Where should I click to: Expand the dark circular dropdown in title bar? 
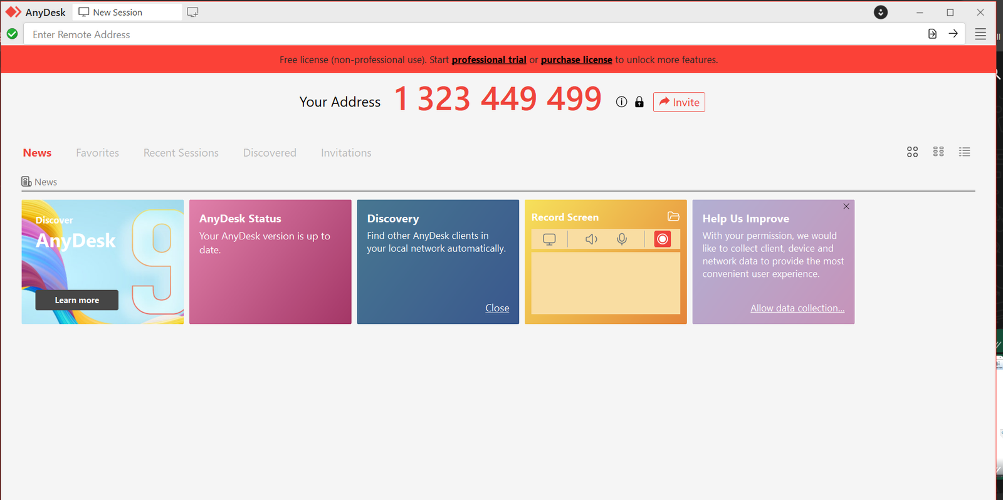click(x=880, y=13)
